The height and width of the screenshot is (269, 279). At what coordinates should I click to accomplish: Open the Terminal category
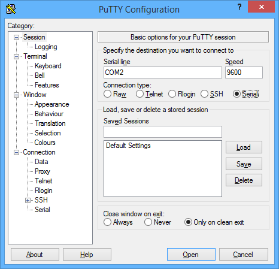pyautogui.click(x=35, y=56)
